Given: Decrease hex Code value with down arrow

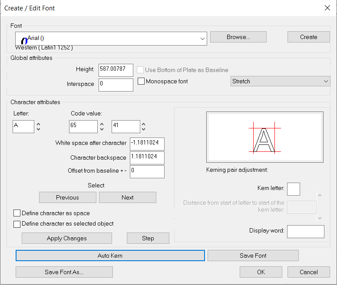Looking at the screenshot, I should pos(144,129).
